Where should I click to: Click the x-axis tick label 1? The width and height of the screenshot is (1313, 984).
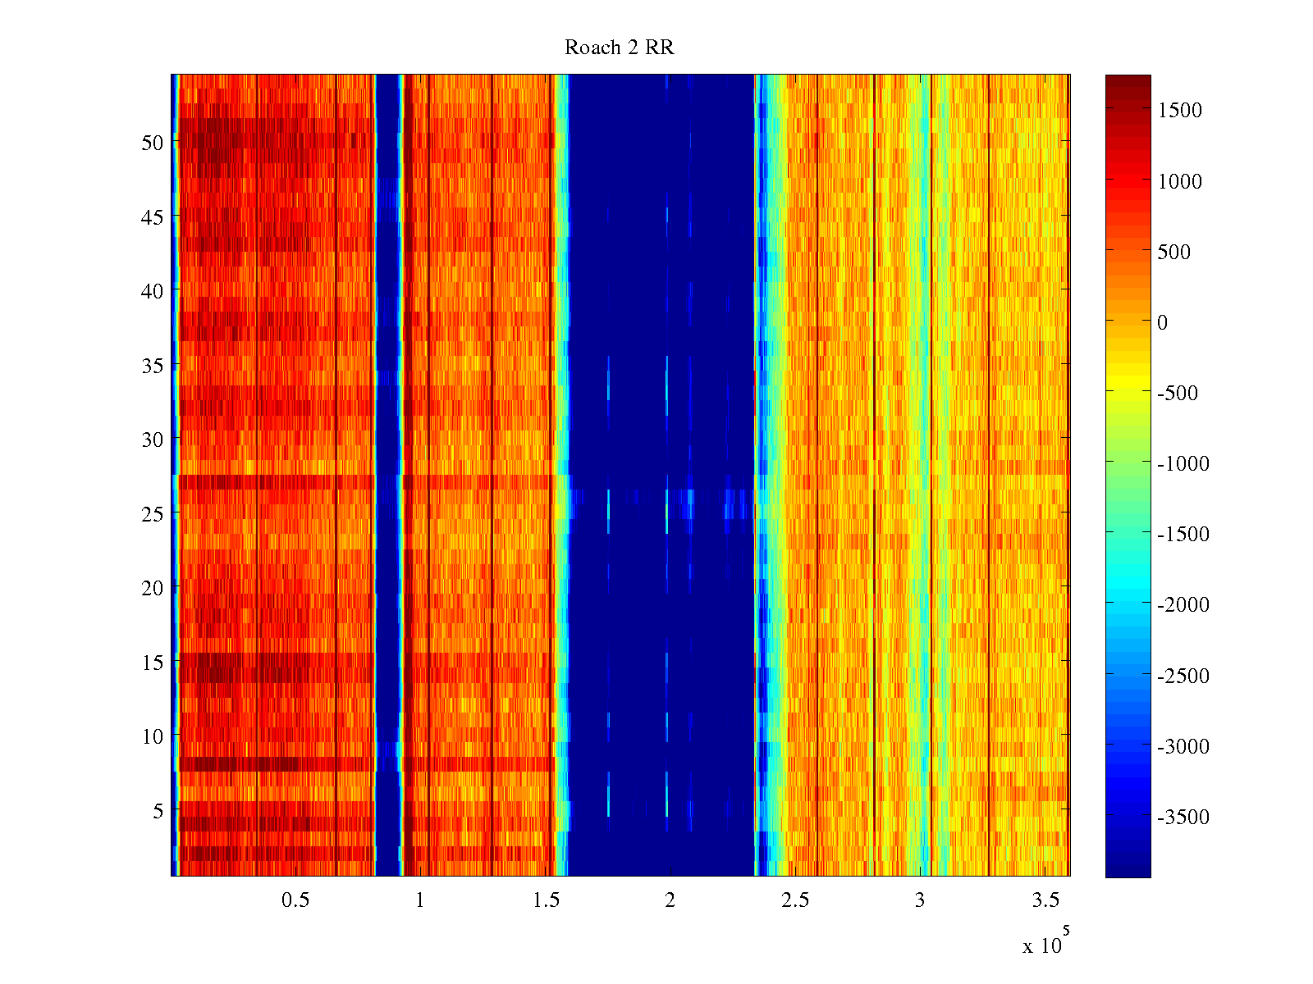(420, 900)
